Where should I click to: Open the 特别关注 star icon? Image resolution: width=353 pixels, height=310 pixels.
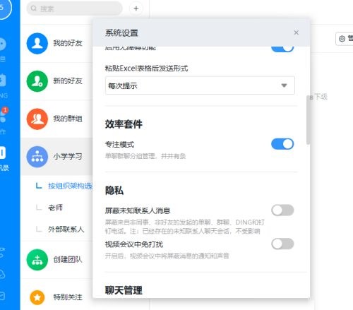(x=37, y=297)
